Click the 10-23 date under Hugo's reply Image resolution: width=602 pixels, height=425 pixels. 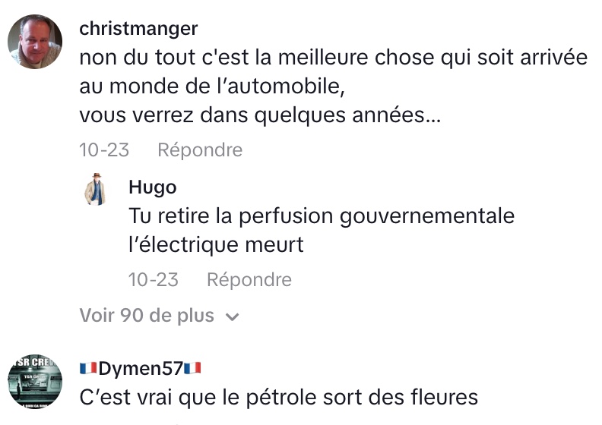point(154,280)
